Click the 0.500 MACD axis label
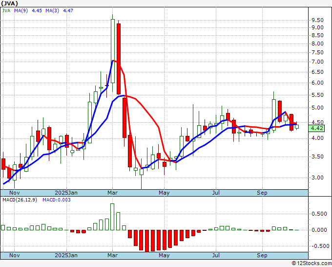The width and height of the screenshot is (332, 267). pyautogui.click(x=319, y=214)
